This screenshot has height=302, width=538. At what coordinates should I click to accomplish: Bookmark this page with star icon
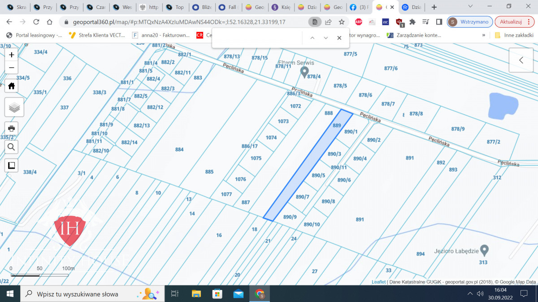click(x=342, y=22)
